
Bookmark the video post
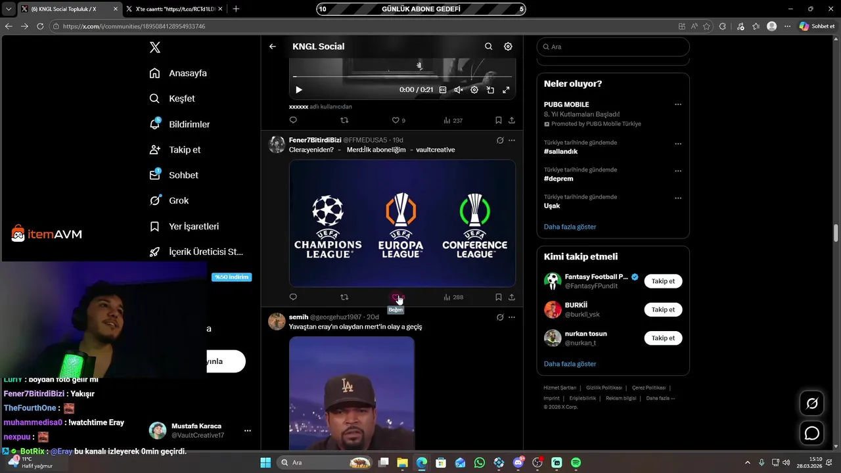point(498,120)
